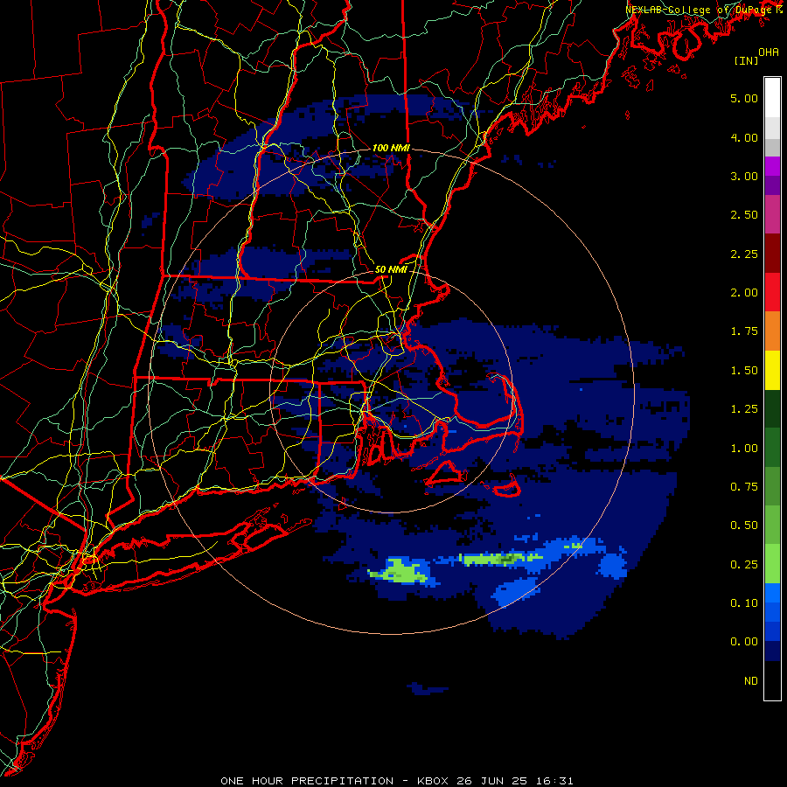The image size is (787, 787).
Task: Click the light blue 0.10 legend swatch
Action: [x=772, y=593]
